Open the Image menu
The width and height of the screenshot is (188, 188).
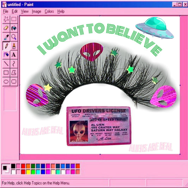pos(36,12)
